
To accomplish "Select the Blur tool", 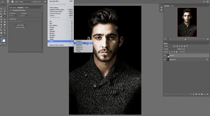I will coord(1,25).
